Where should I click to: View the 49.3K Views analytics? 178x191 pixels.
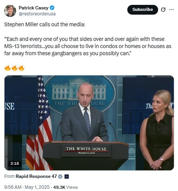(x=65, y=187)
